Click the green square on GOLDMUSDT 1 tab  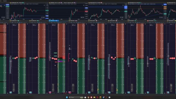click(x=18, y=21)
